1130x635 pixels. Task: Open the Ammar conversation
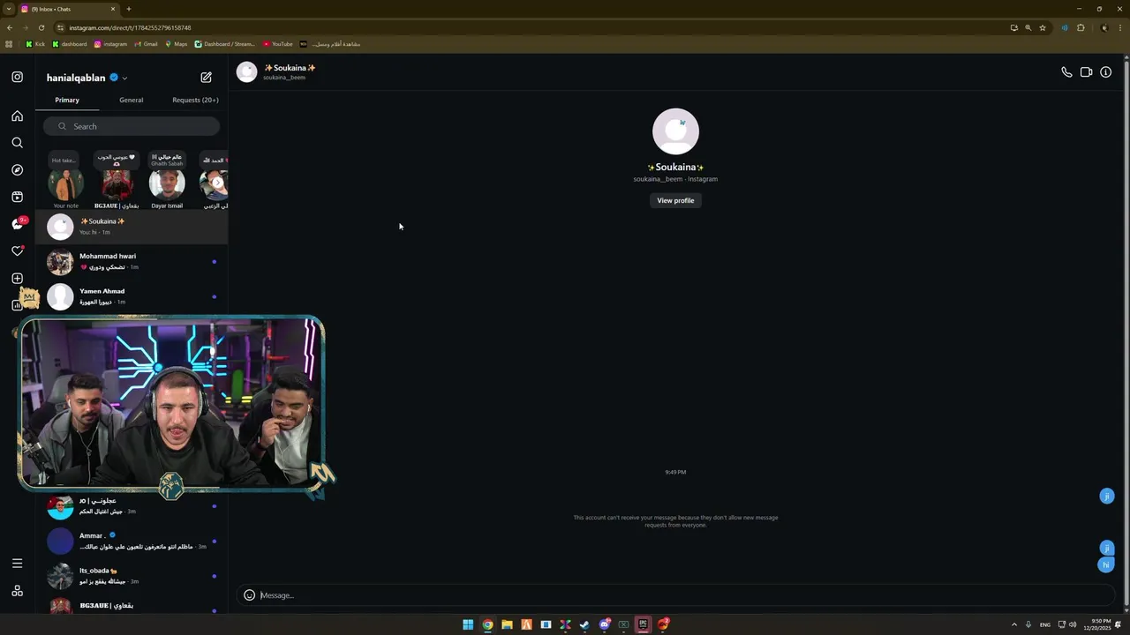pyautogui.click(x=132, y=541)
